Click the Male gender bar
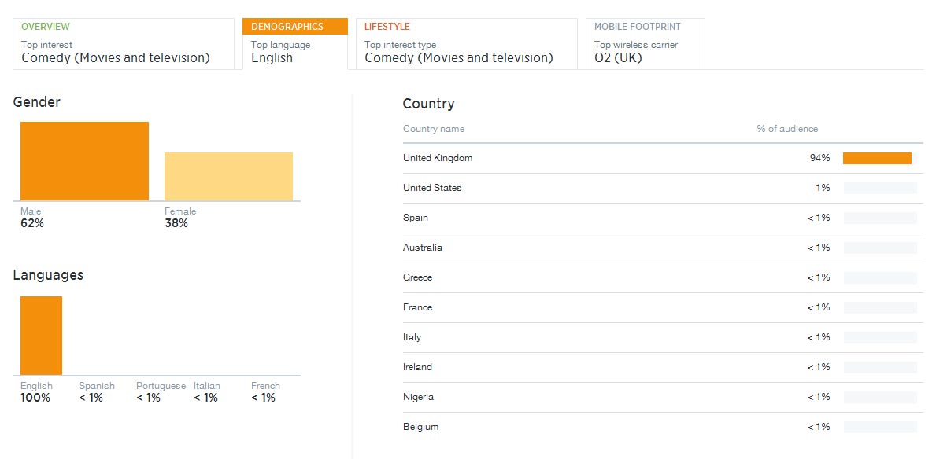This screenshot has width=947, height=459. click(84, 161)
